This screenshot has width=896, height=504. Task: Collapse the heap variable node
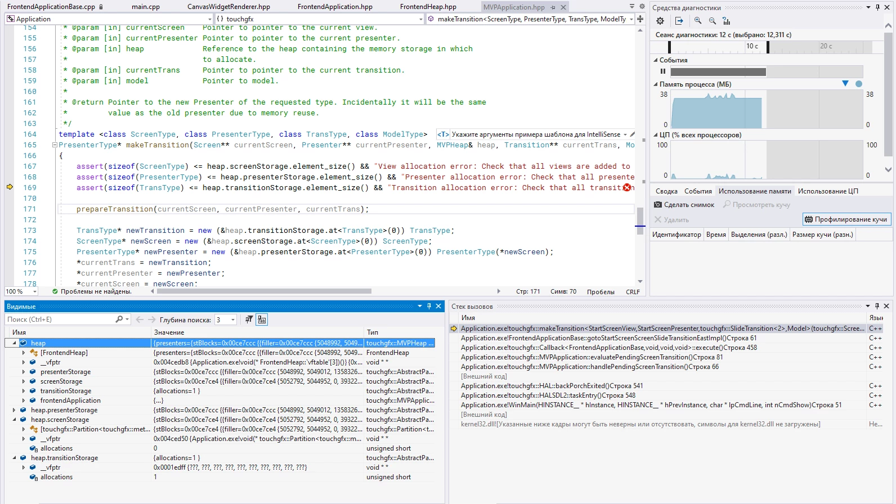[14, 343]
